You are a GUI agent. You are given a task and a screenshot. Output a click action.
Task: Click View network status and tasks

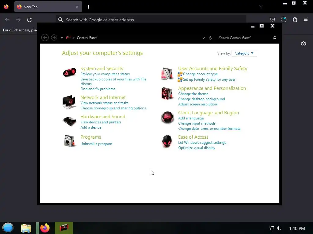tap(105, 103)
